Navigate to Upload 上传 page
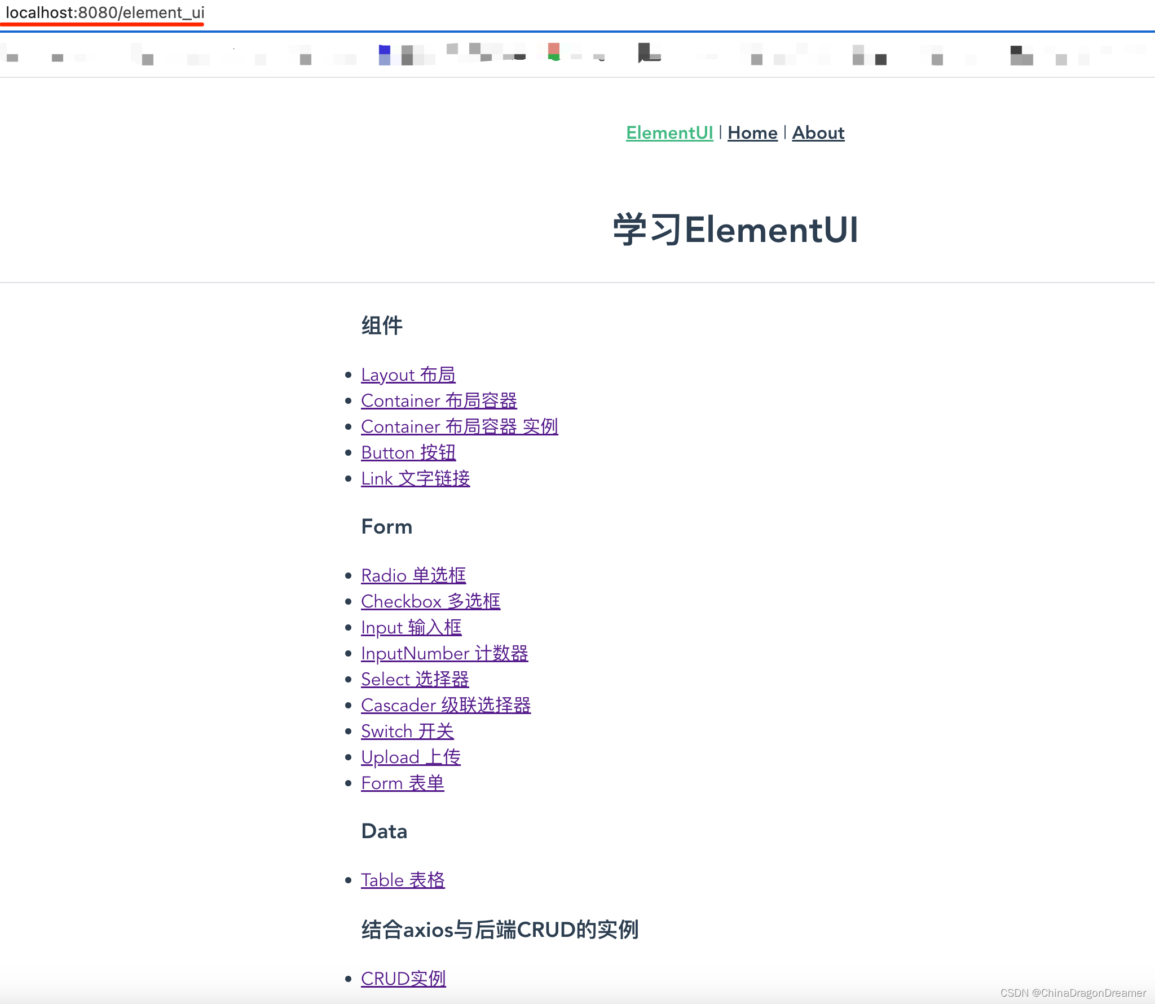Screen dimensions: 1155x1004 [412, 756]
